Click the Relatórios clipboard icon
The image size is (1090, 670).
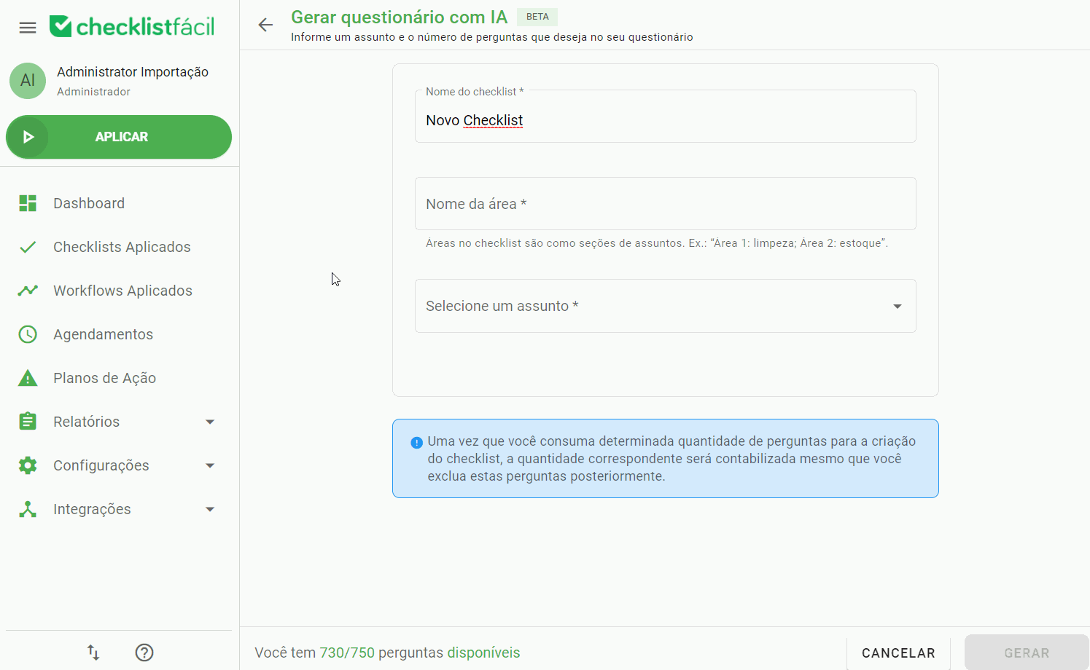pos(27,421)
